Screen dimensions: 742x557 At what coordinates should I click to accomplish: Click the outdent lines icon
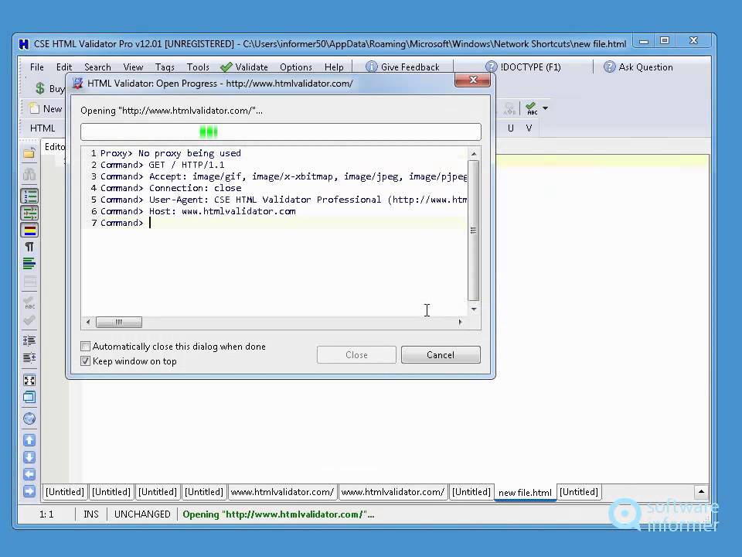click(x=29, y=357)
